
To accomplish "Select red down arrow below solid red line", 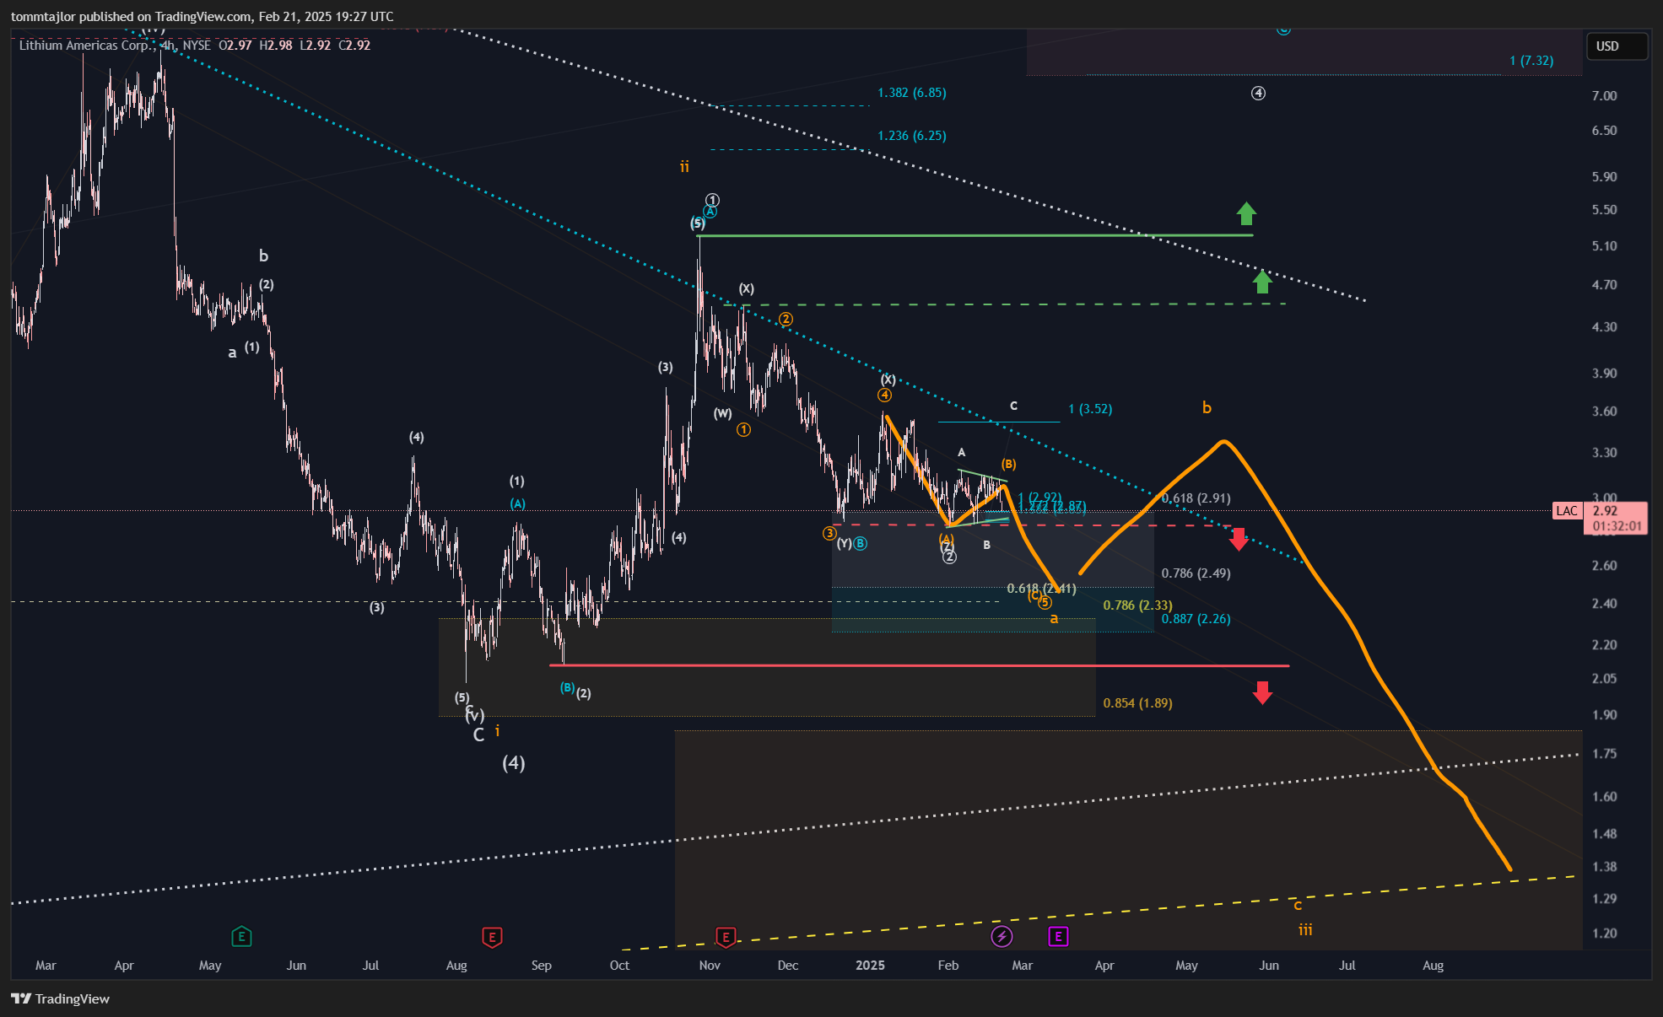I will coord(1262,692).
